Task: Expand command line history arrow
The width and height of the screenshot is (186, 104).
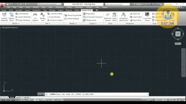Action: point(148,94)
